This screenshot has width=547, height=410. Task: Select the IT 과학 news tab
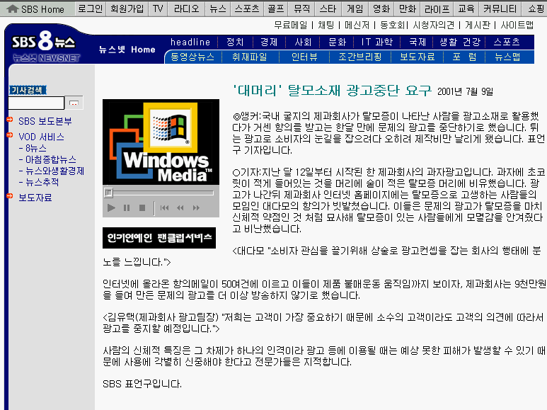click(376, 42)
